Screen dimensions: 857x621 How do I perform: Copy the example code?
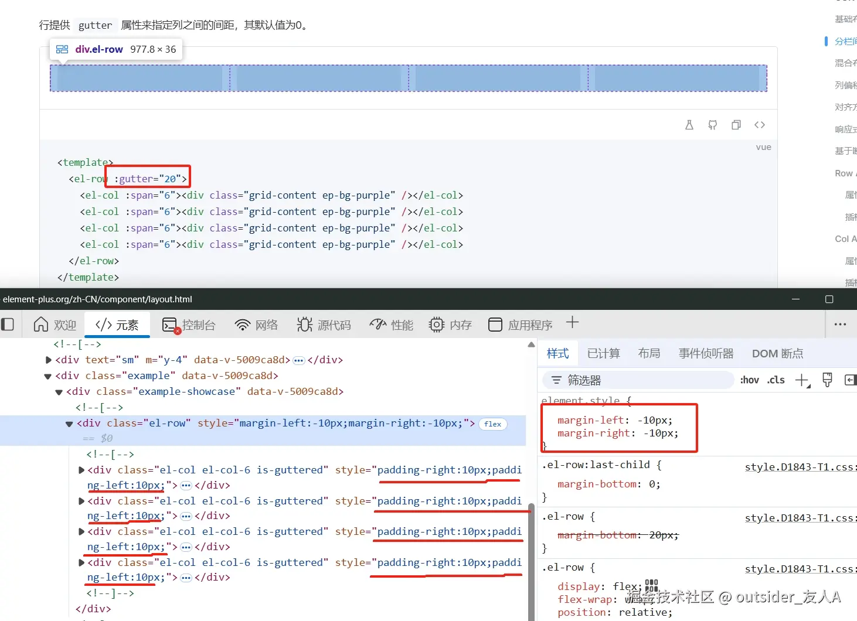pyautogui.click(x=736, y=125)
